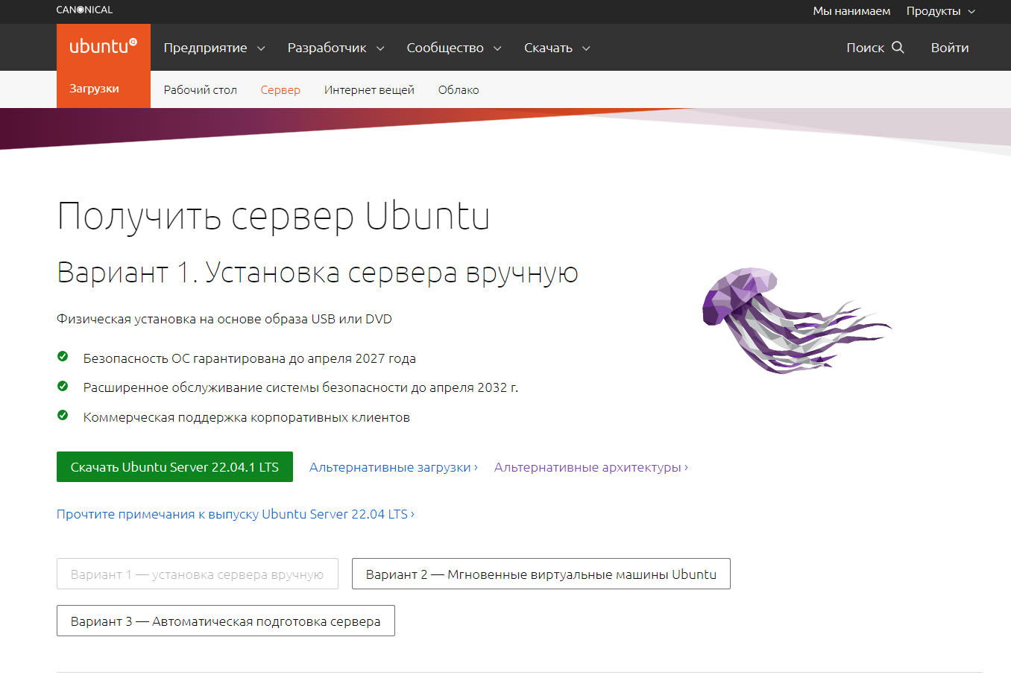The height and width of the screenshot is (675, 1011).
Task: Open the Продукты dropdown in top bar
Action: tap(941, 11)
